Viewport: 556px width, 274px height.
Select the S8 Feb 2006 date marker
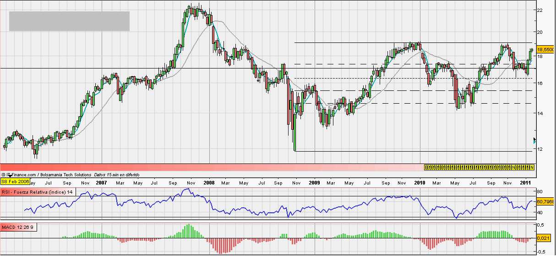point(15,182)
